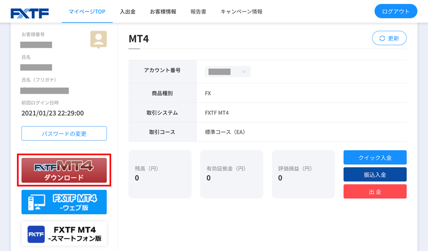Click the パスワードの変更 button
This screenshot has height=251, width=428.
coord(64,134)
